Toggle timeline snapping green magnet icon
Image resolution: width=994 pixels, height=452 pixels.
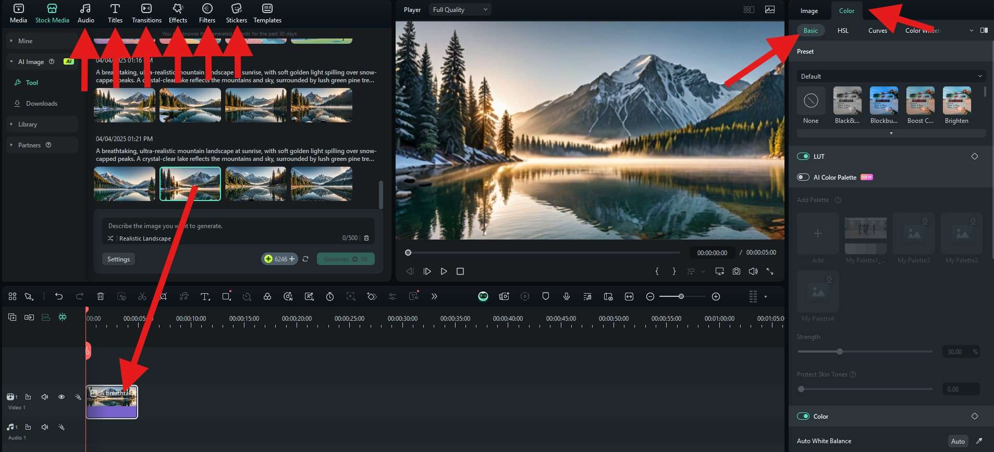(x=63, y=317)
